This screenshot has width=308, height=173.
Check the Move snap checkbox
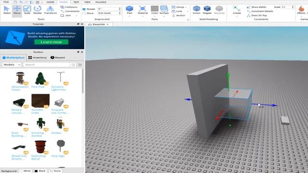point(84,13)
